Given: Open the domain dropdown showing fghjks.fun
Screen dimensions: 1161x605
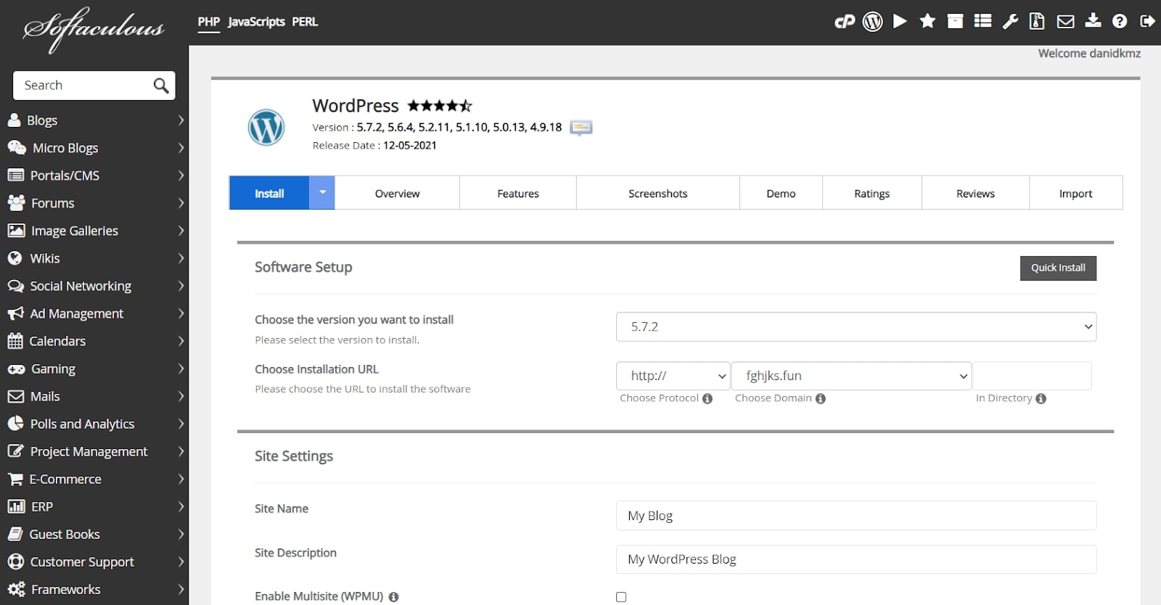Looking at the screenshot, I should (x=851, y=376).
